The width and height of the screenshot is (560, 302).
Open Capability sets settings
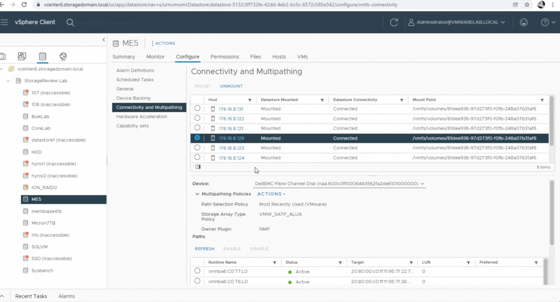point(132,126)
